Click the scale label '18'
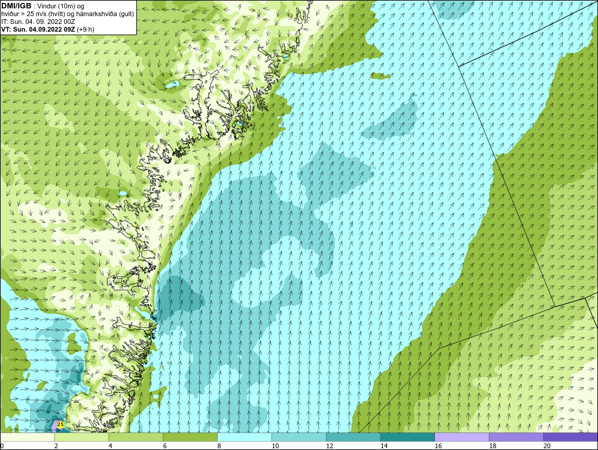The width and height of the screenshot is (598, 450). coord(492,446)
